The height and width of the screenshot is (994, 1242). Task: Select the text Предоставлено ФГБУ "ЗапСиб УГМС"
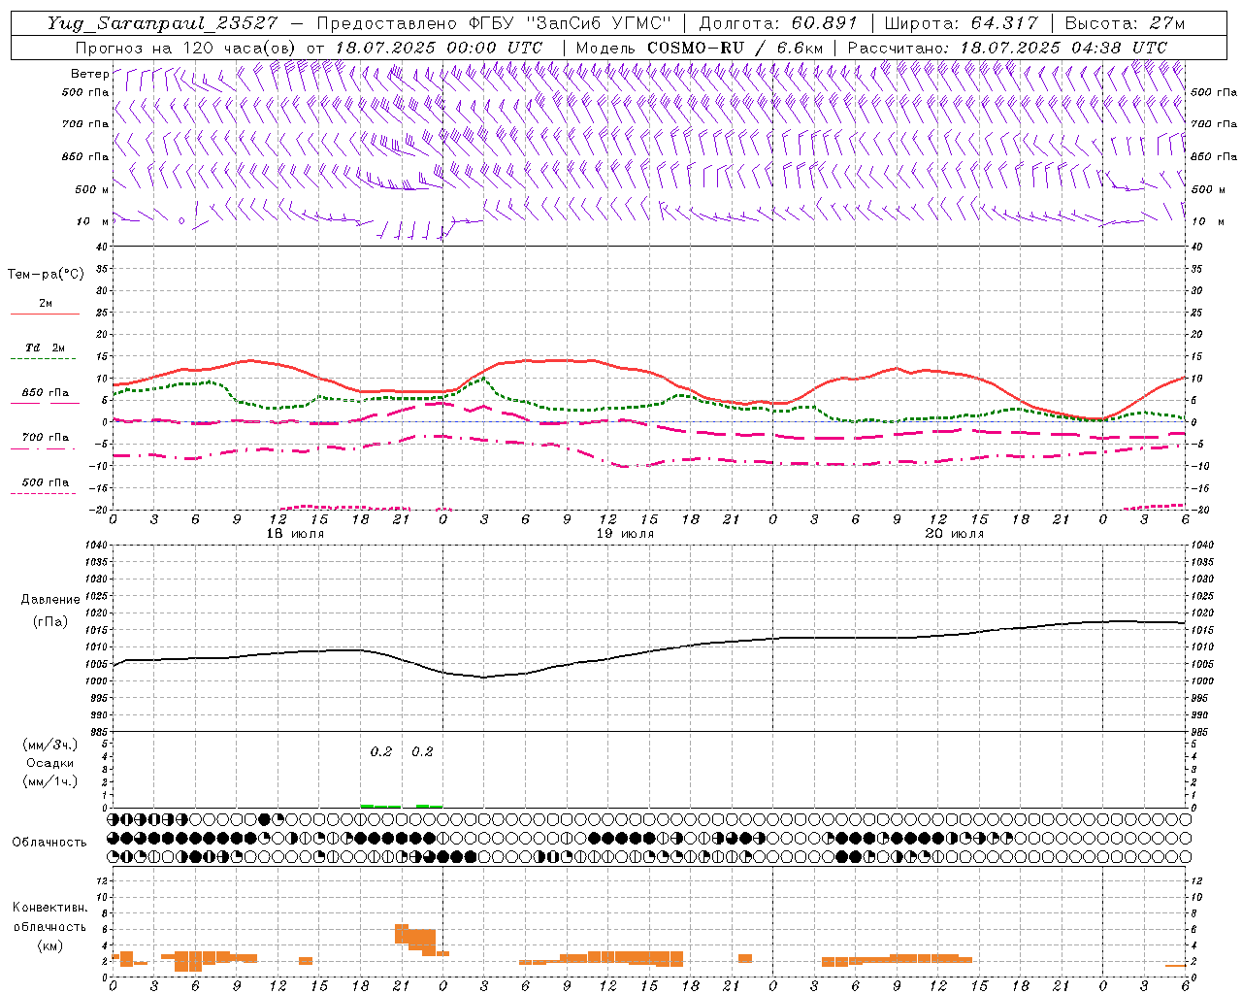tap(496, 23)
